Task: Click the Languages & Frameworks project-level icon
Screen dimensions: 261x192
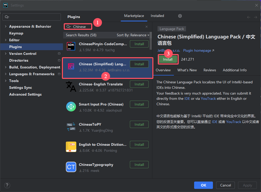Action: click(59, 74)
